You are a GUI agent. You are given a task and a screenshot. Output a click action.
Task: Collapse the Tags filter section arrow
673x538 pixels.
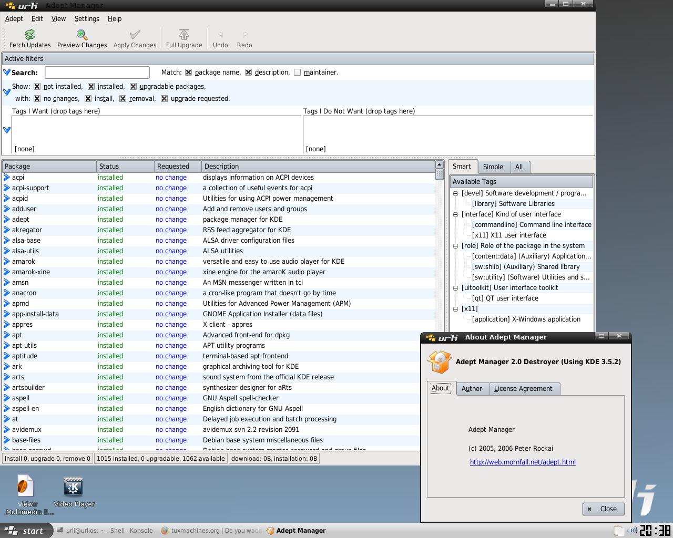coord(7,130)
